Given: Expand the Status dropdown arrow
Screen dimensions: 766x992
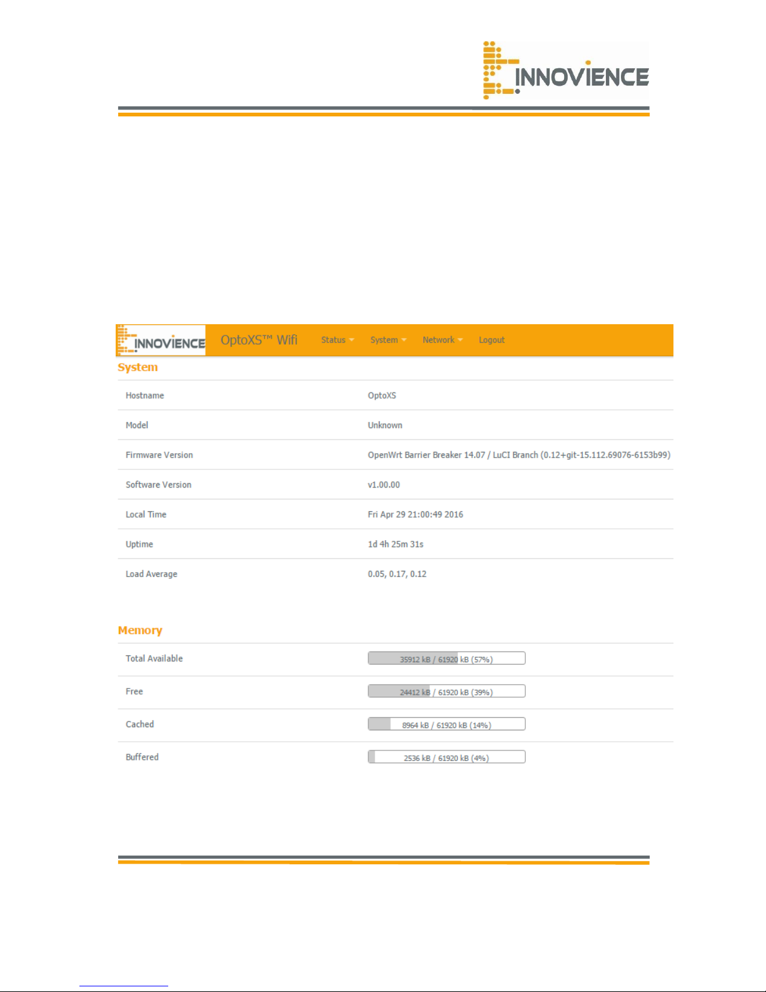Looking at the screenshot, I should tap(351, 340).
